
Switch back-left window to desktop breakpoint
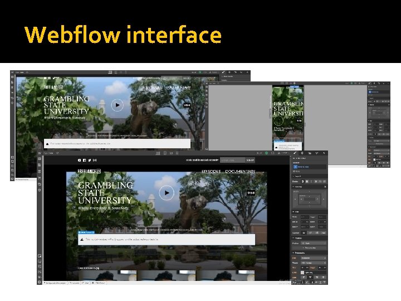[x=110, y=72]
